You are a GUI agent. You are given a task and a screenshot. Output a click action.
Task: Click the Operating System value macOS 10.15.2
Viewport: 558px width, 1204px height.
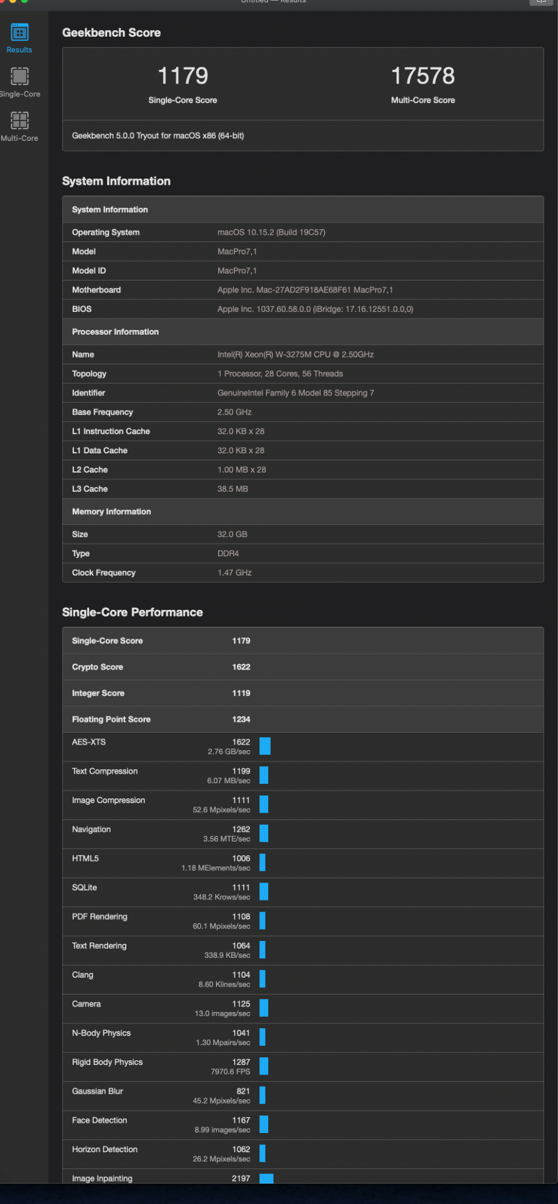pyautogui.click(x=271, y=232)
